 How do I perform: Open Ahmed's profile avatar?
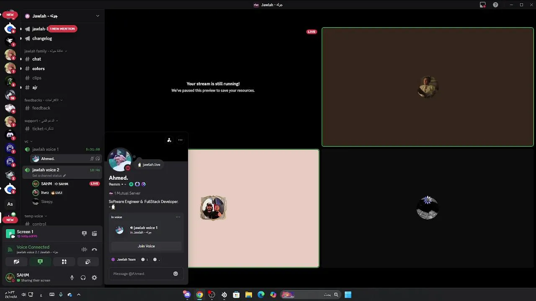120,160
